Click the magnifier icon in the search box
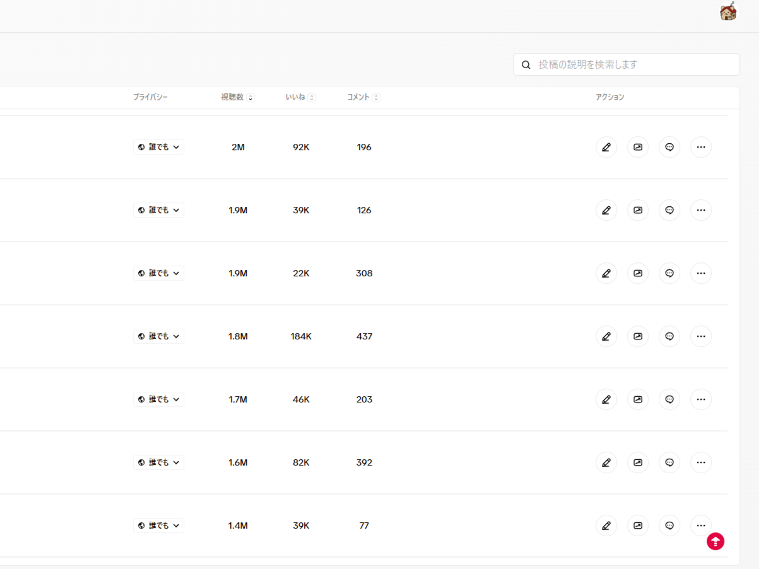759x569 pixels. pos(526,64)
